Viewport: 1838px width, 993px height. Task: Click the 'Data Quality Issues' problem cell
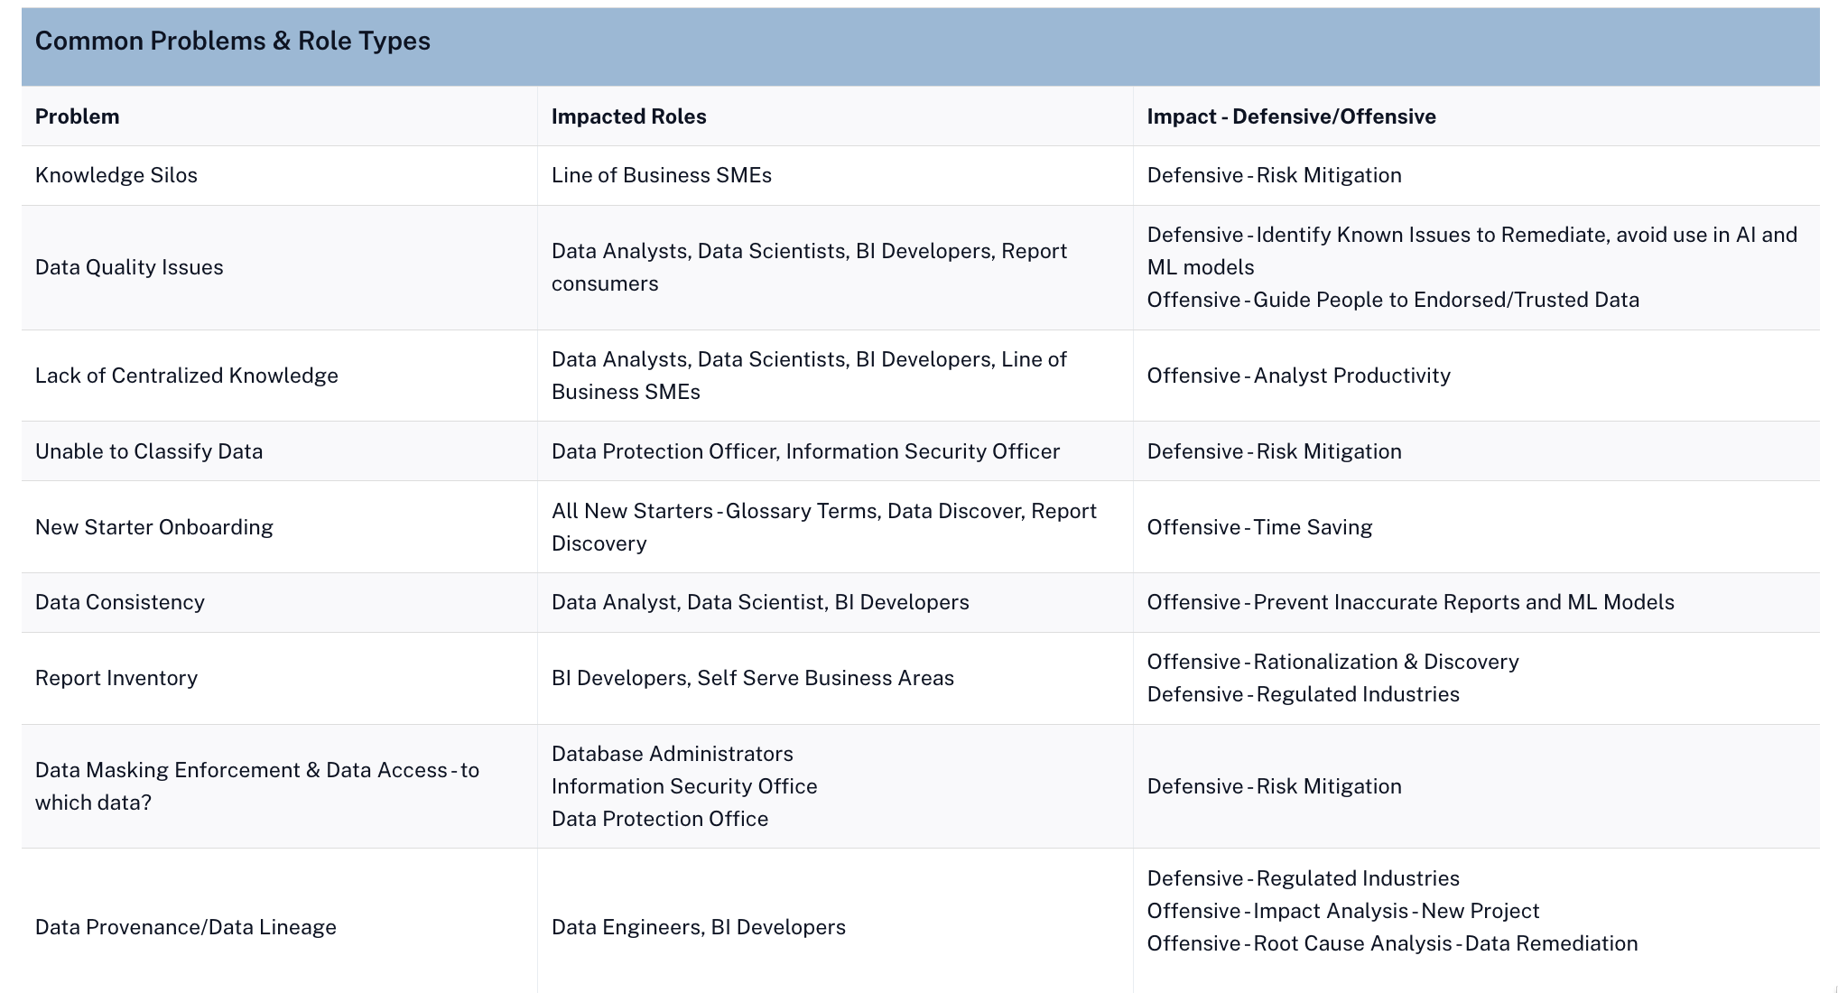coord(129,267)
